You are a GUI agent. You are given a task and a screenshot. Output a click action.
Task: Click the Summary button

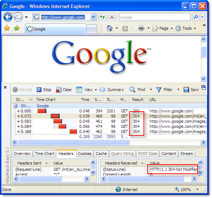[x=112, y=90]
